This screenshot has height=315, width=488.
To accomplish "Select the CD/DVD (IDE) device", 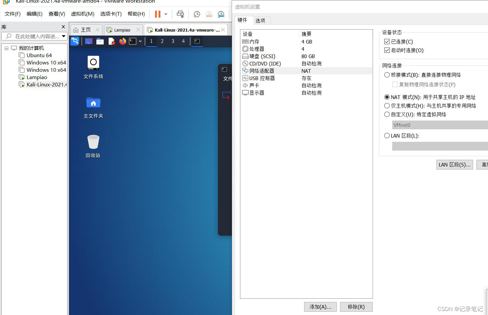I will point(306,63).
